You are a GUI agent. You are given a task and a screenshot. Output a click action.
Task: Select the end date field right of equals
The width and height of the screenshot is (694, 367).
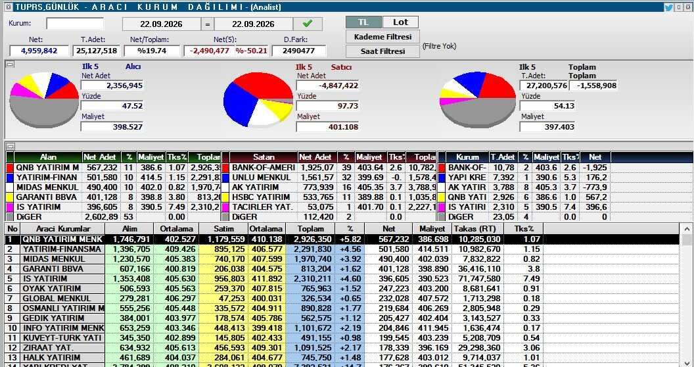click(254, 24)
